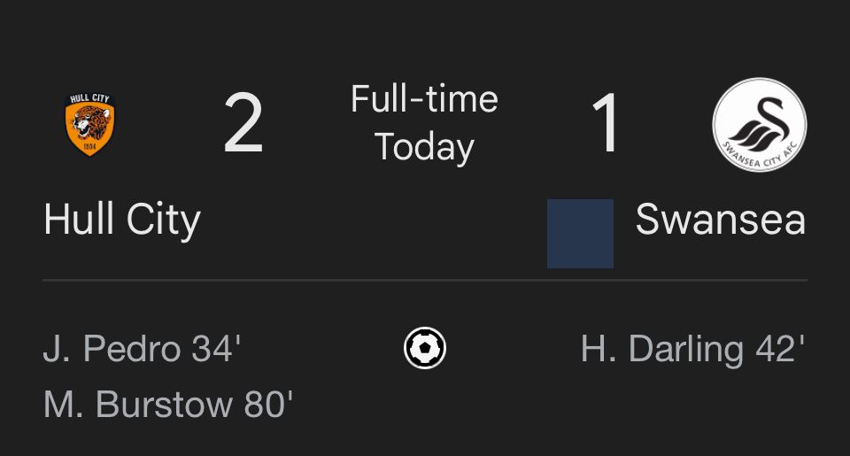Click the SWANSEA CITY AFC lettering on badge
The height and width of the screenshot is (456, 850).
(760, 155)
